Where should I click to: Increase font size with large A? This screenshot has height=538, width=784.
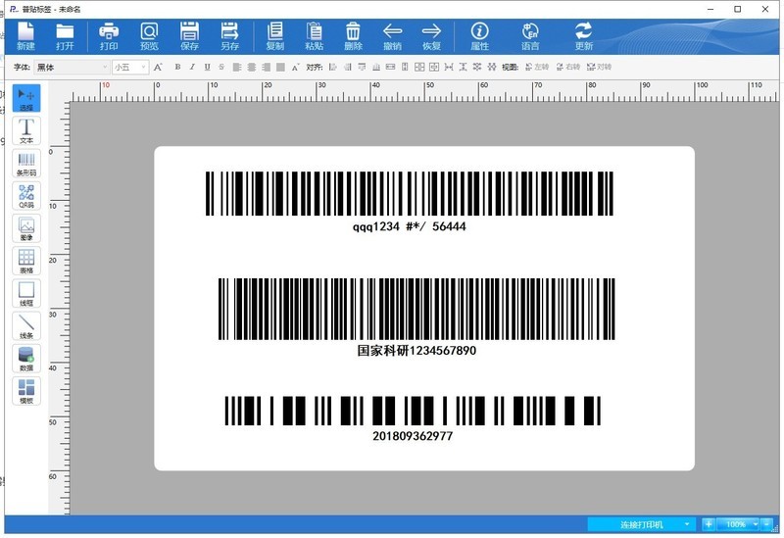click(x=158, y=67)
